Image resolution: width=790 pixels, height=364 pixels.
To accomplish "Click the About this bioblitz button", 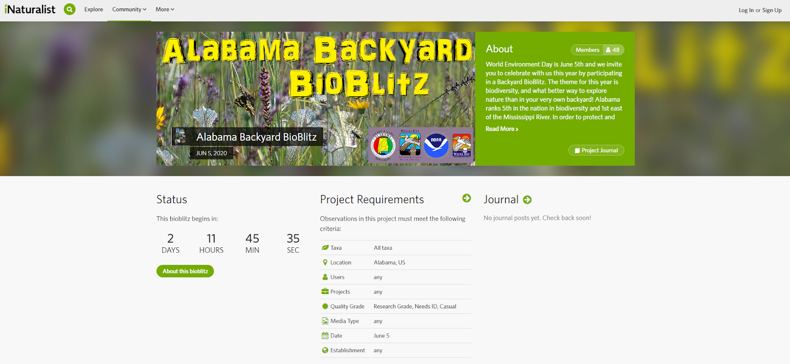I will click(185, 271).
